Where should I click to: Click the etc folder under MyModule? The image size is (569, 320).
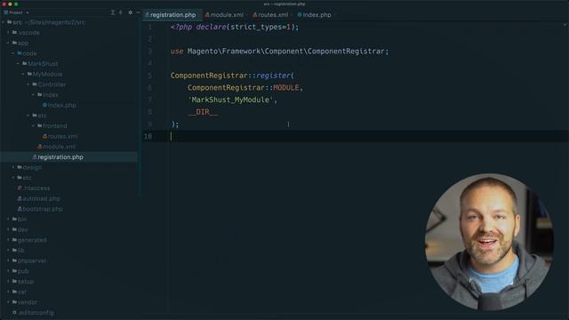point(39,116)
